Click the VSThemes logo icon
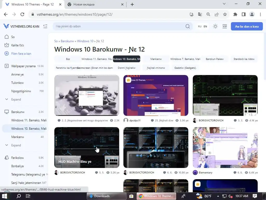The height and width of the screenshot is (200, 266). click(6, 26)
